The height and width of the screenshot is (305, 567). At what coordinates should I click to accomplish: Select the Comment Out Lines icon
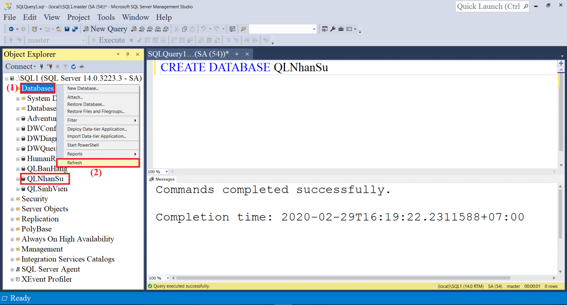pyautogui.click(x=228, y=40)
